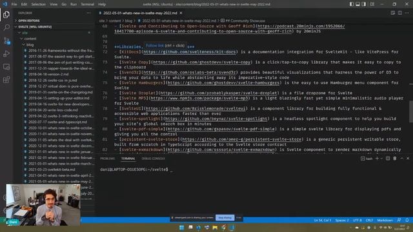Click the VS Code logo in title bar
The height and width of the screenshot is (232, 413).
pyautogui.click(x=5, y=4)
